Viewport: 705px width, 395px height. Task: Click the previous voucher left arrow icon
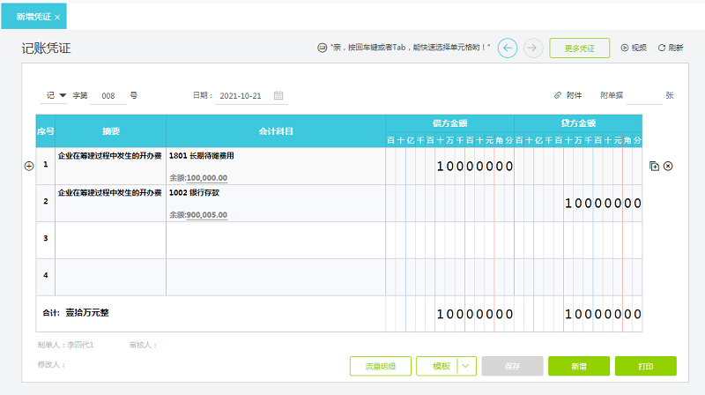(x=507, y=48)
